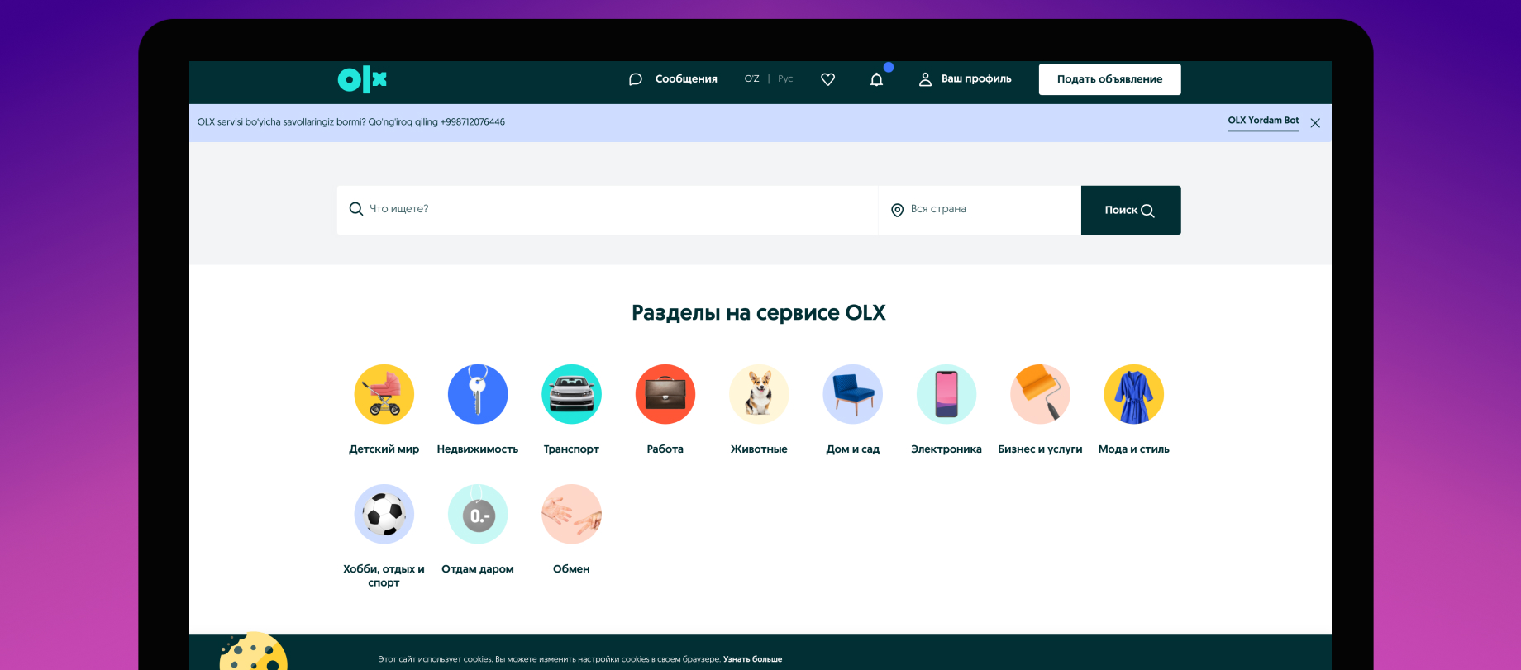Click the Обмен label
This screenshot has width=1521, height=670.
pos(571,569)
